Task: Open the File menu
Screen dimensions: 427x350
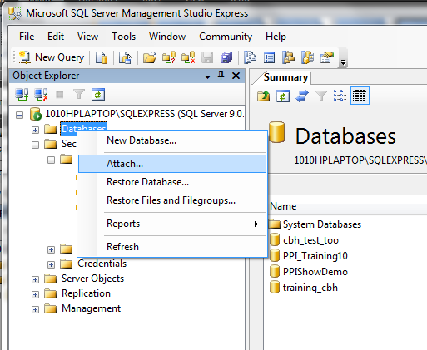Action: pos(27,37)
